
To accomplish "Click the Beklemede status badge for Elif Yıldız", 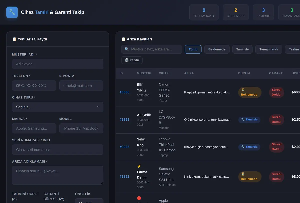I will (250, 92).
